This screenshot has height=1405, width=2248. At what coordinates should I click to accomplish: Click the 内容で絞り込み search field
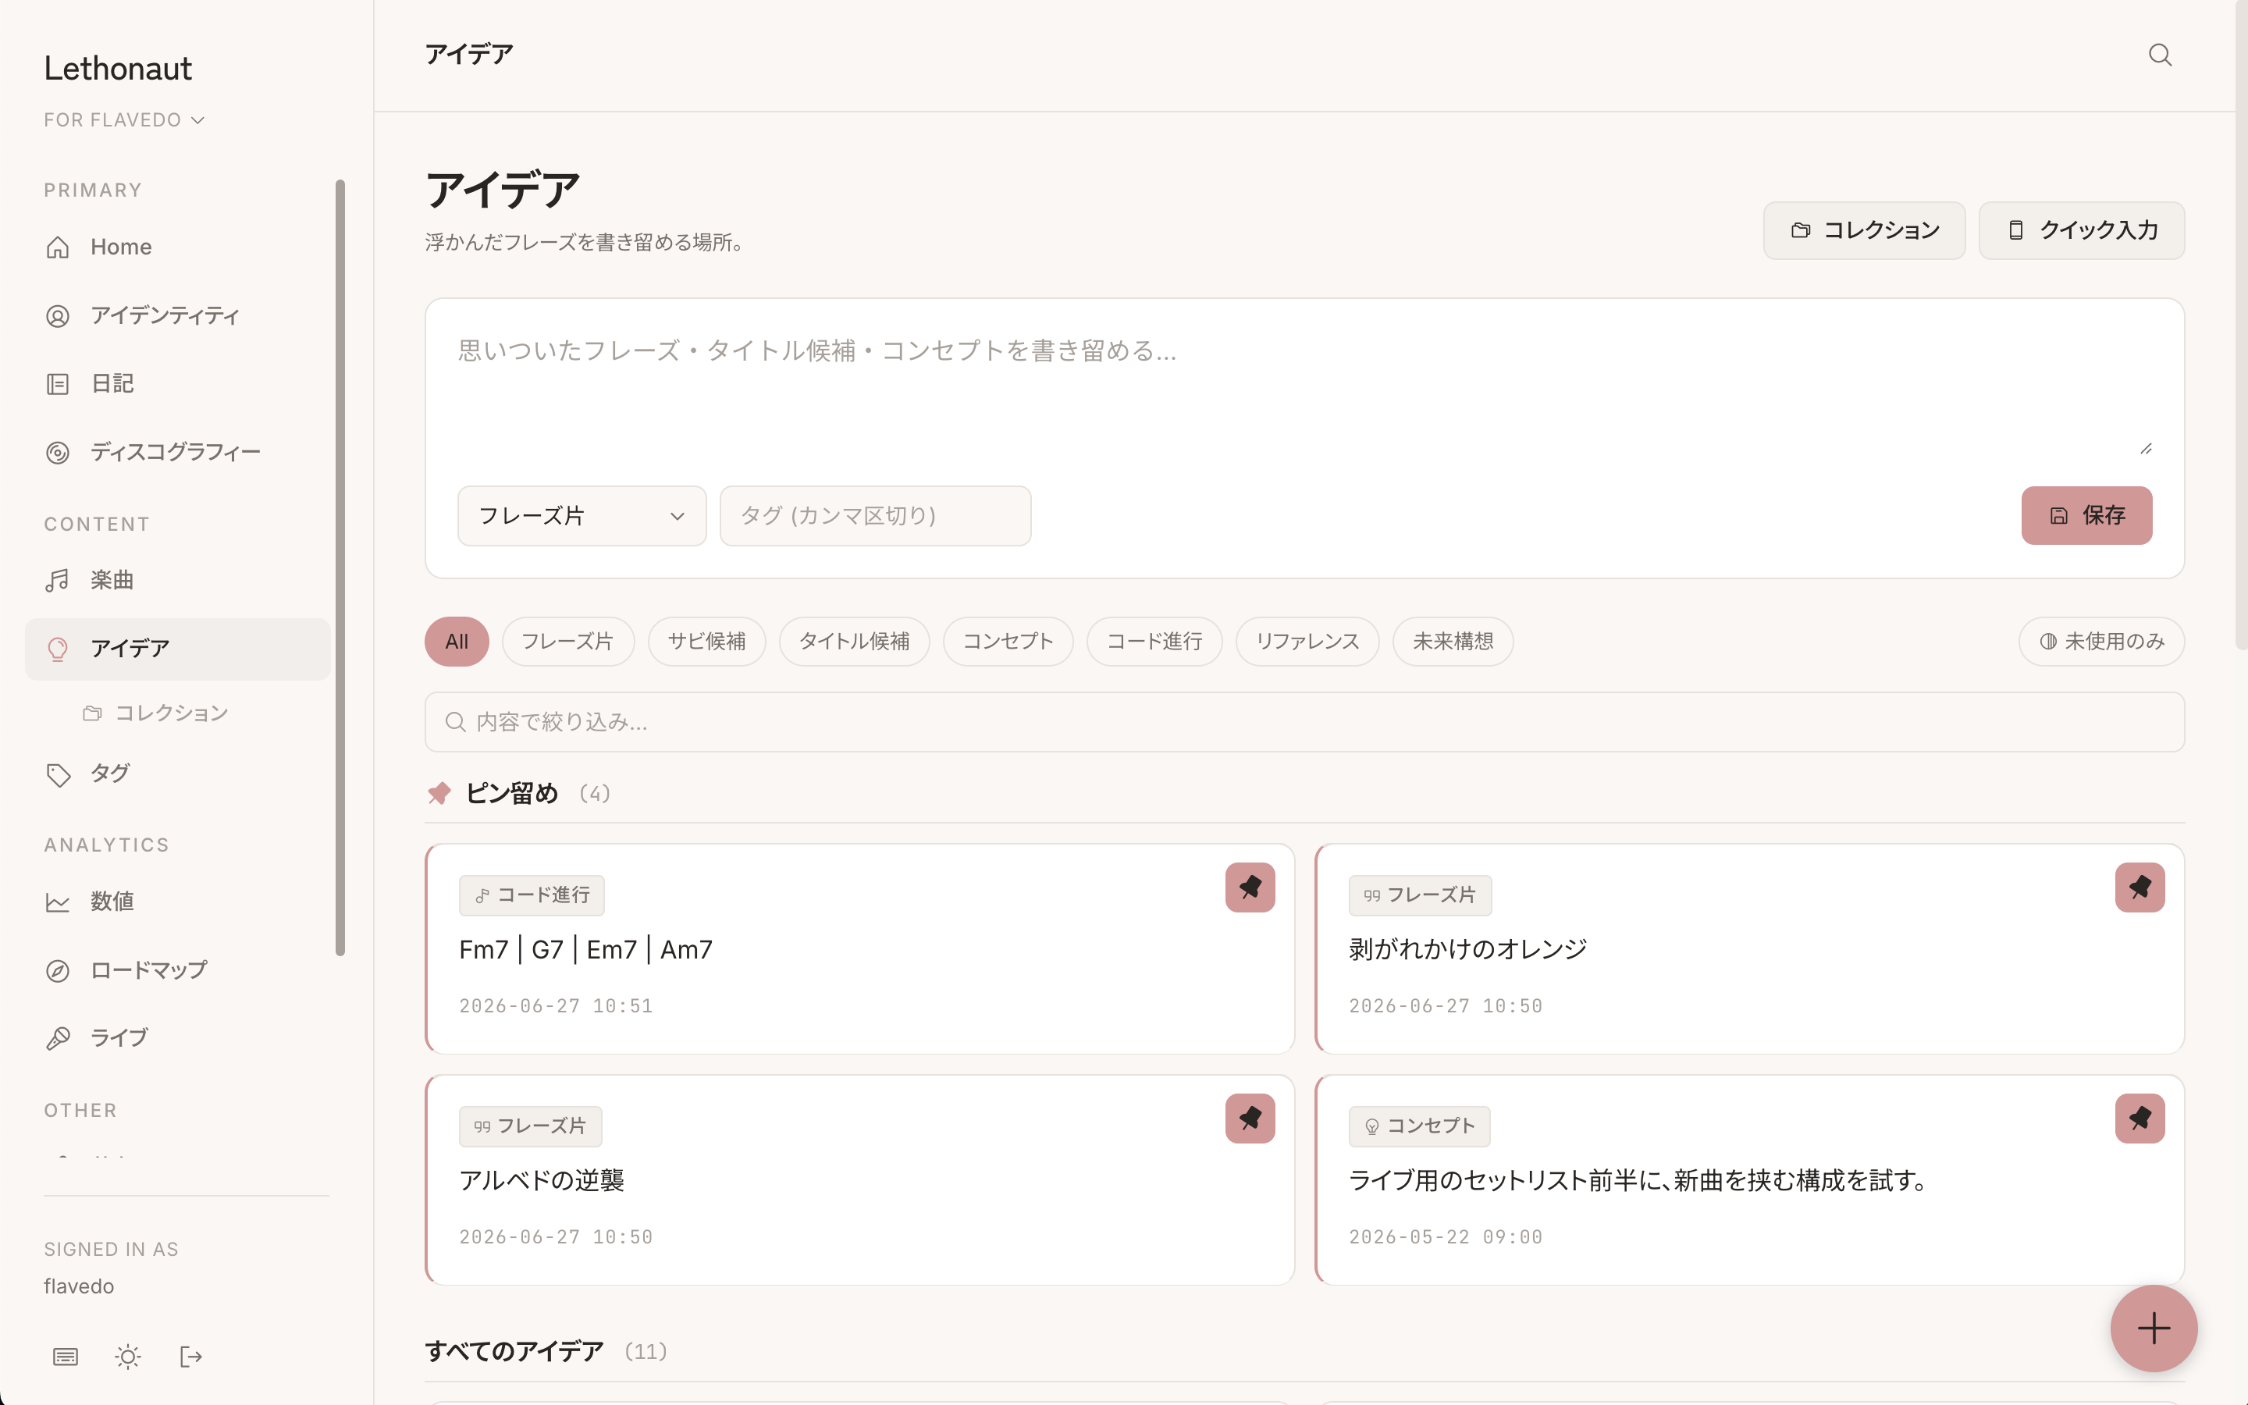pyautogui.click(x=1304, y=722)
